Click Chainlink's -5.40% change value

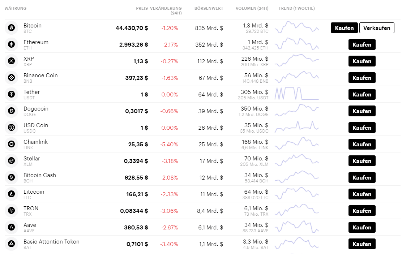coord(169,145)
